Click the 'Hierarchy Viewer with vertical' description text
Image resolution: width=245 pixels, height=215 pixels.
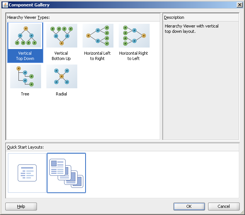click(x=191, y=26)
